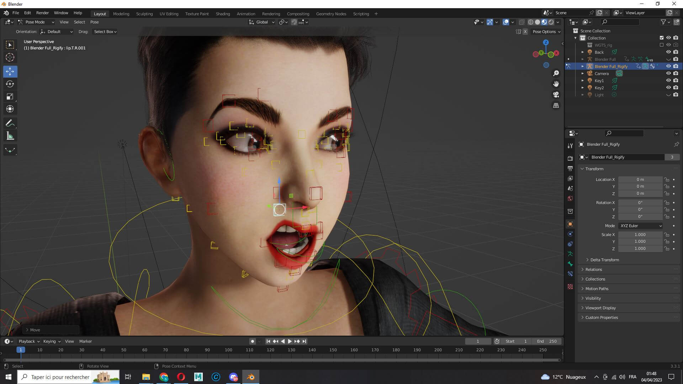The image size is (683, 384).
Task: Select the Measure tool
Action: click(x=10, y=136)
